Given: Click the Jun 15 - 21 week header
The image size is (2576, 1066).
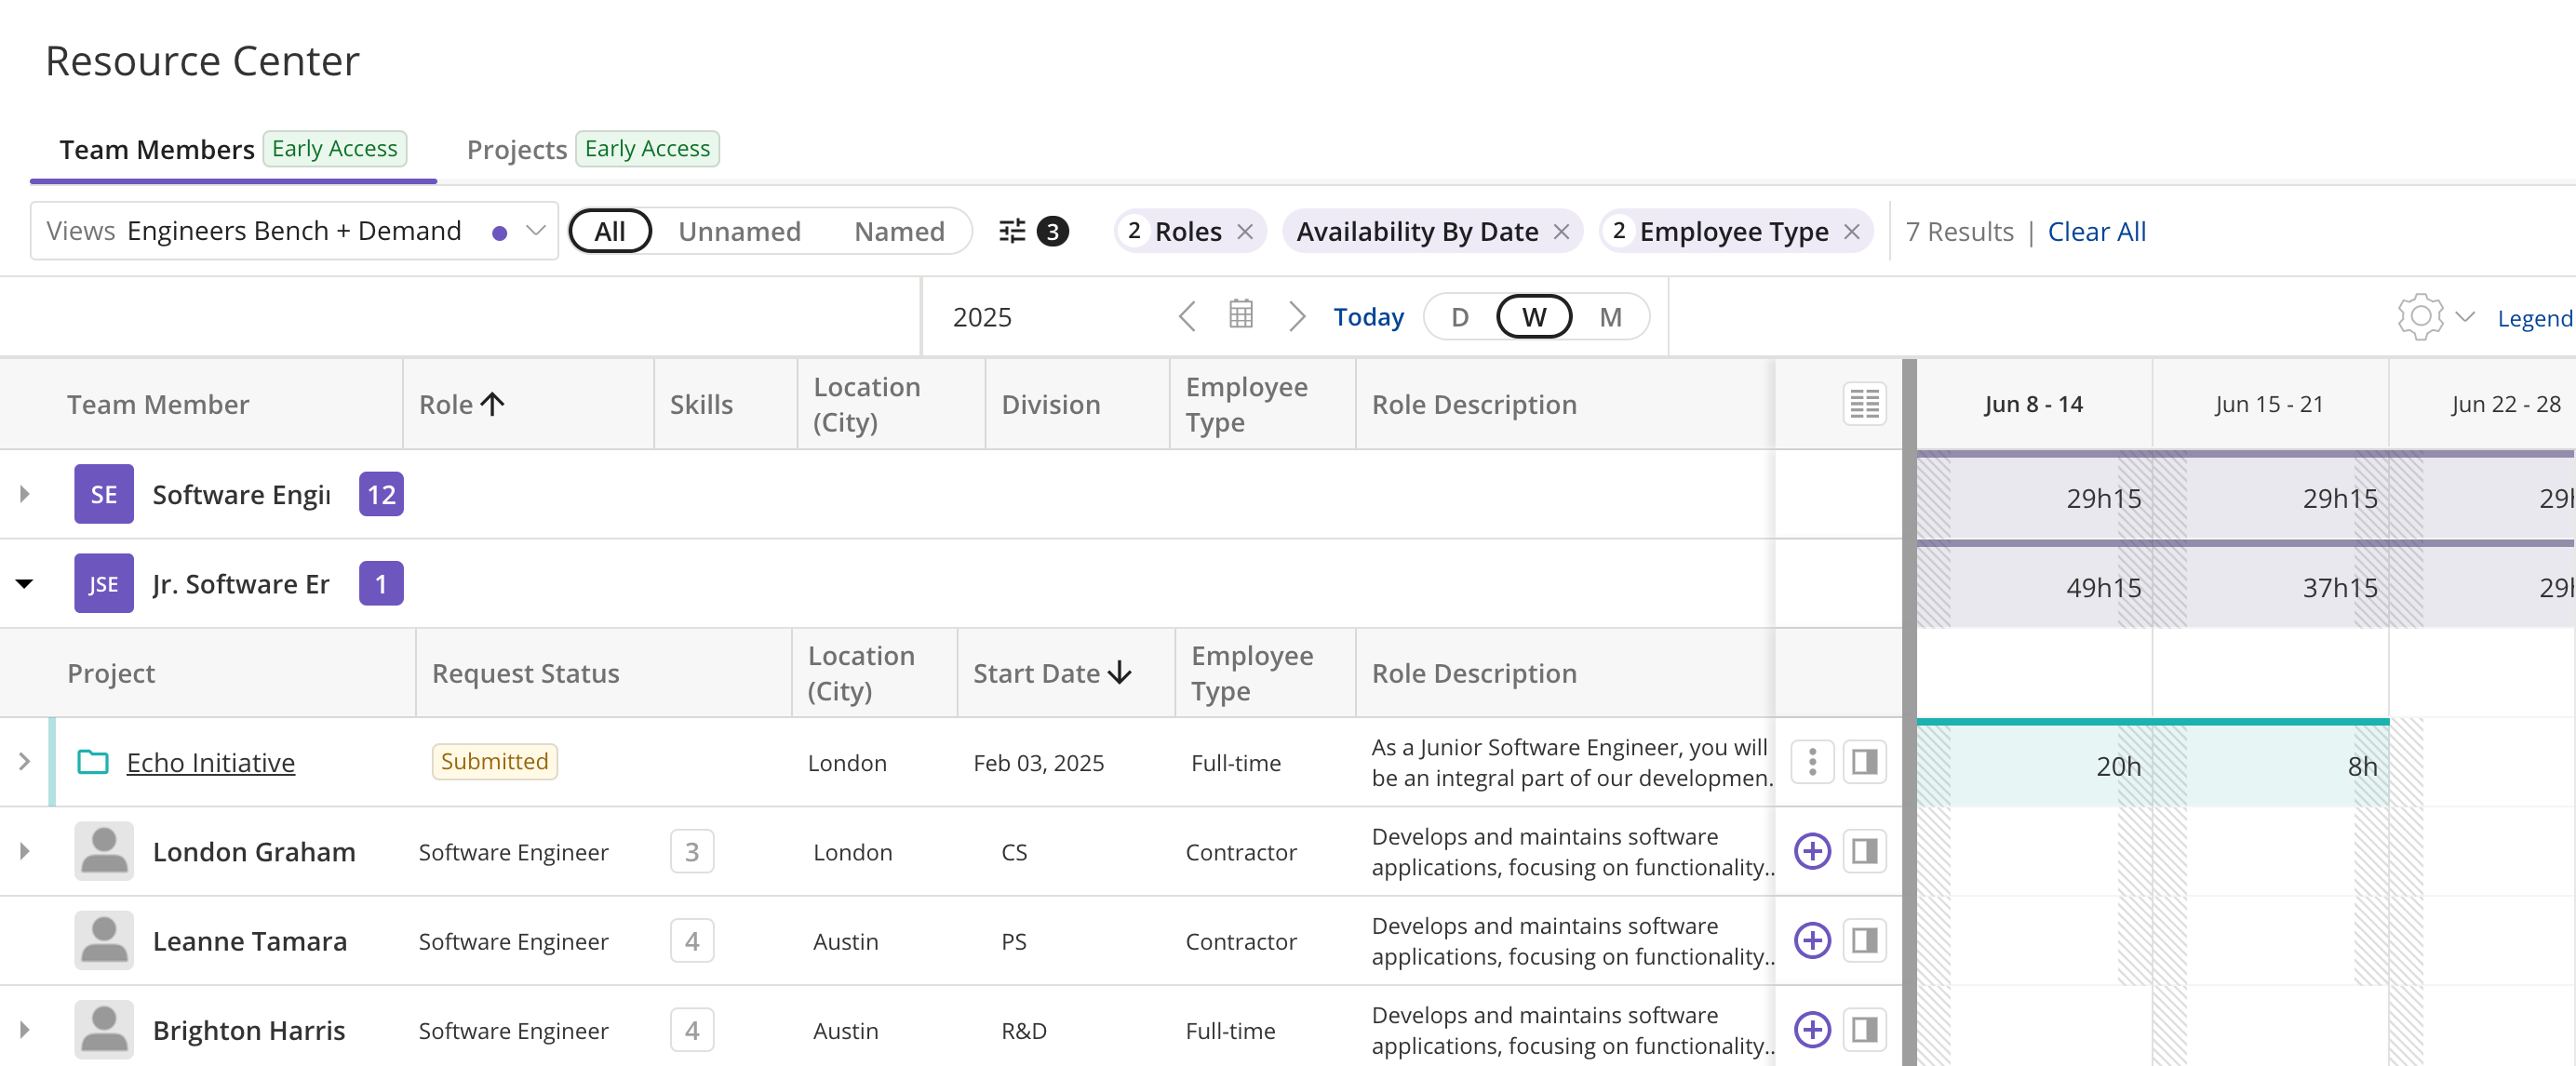Looking at the screenshot, I should click(x=2270, y=405).
